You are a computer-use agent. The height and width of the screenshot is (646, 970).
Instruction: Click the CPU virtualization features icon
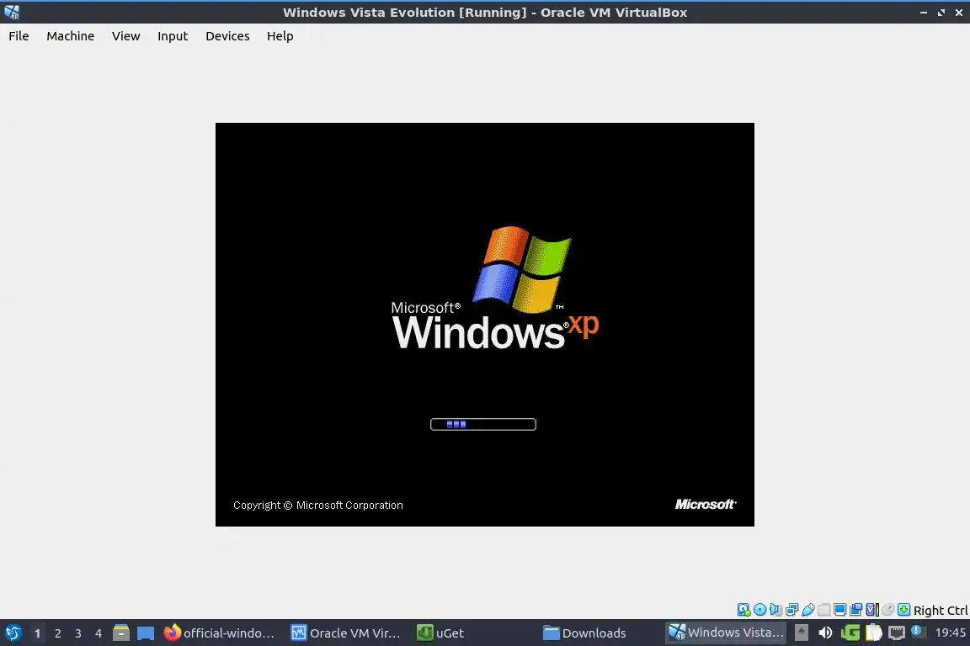(x=872, y=610)
